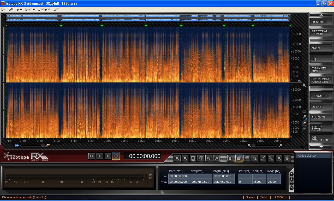Image resolution: width=334 pixels, height=201 pixels.
Task: Open the Gain module
Action: click(x=321, y=48)
